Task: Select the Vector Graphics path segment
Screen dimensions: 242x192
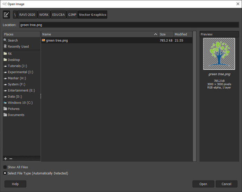Action: point(93,15)
